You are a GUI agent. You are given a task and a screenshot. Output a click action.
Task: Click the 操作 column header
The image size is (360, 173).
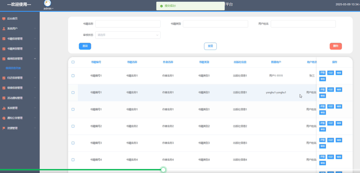coord(335,62)
